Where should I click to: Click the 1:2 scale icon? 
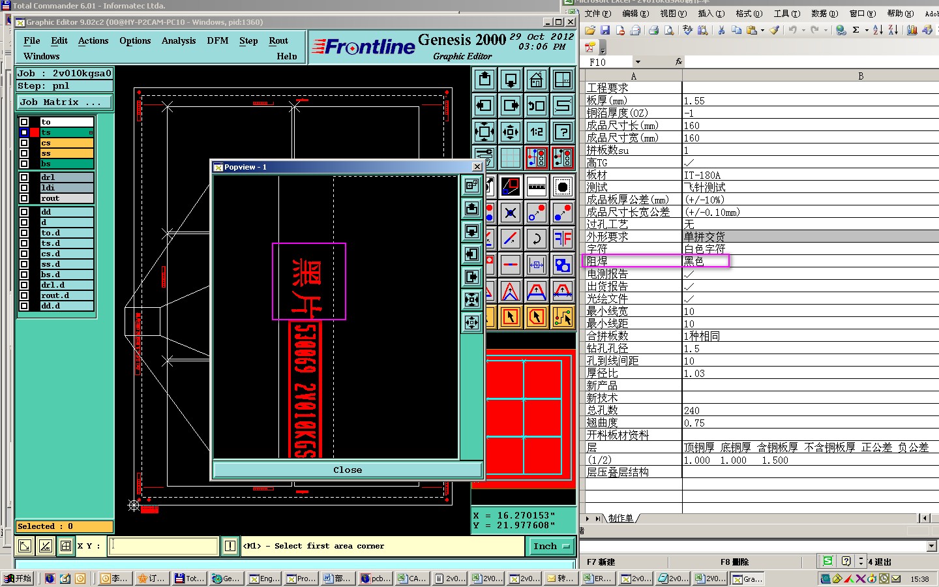pos(537,132)
